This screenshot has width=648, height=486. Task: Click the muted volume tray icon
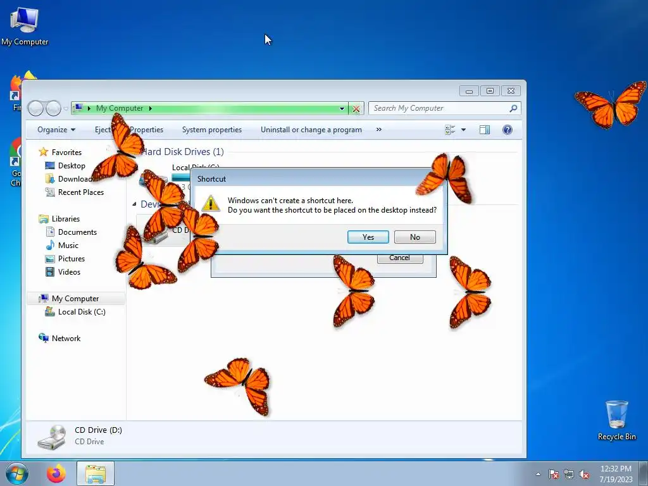point(584,474)
